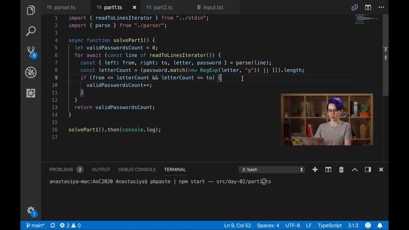Open the Explorer view in activity bar

[31, 10]
